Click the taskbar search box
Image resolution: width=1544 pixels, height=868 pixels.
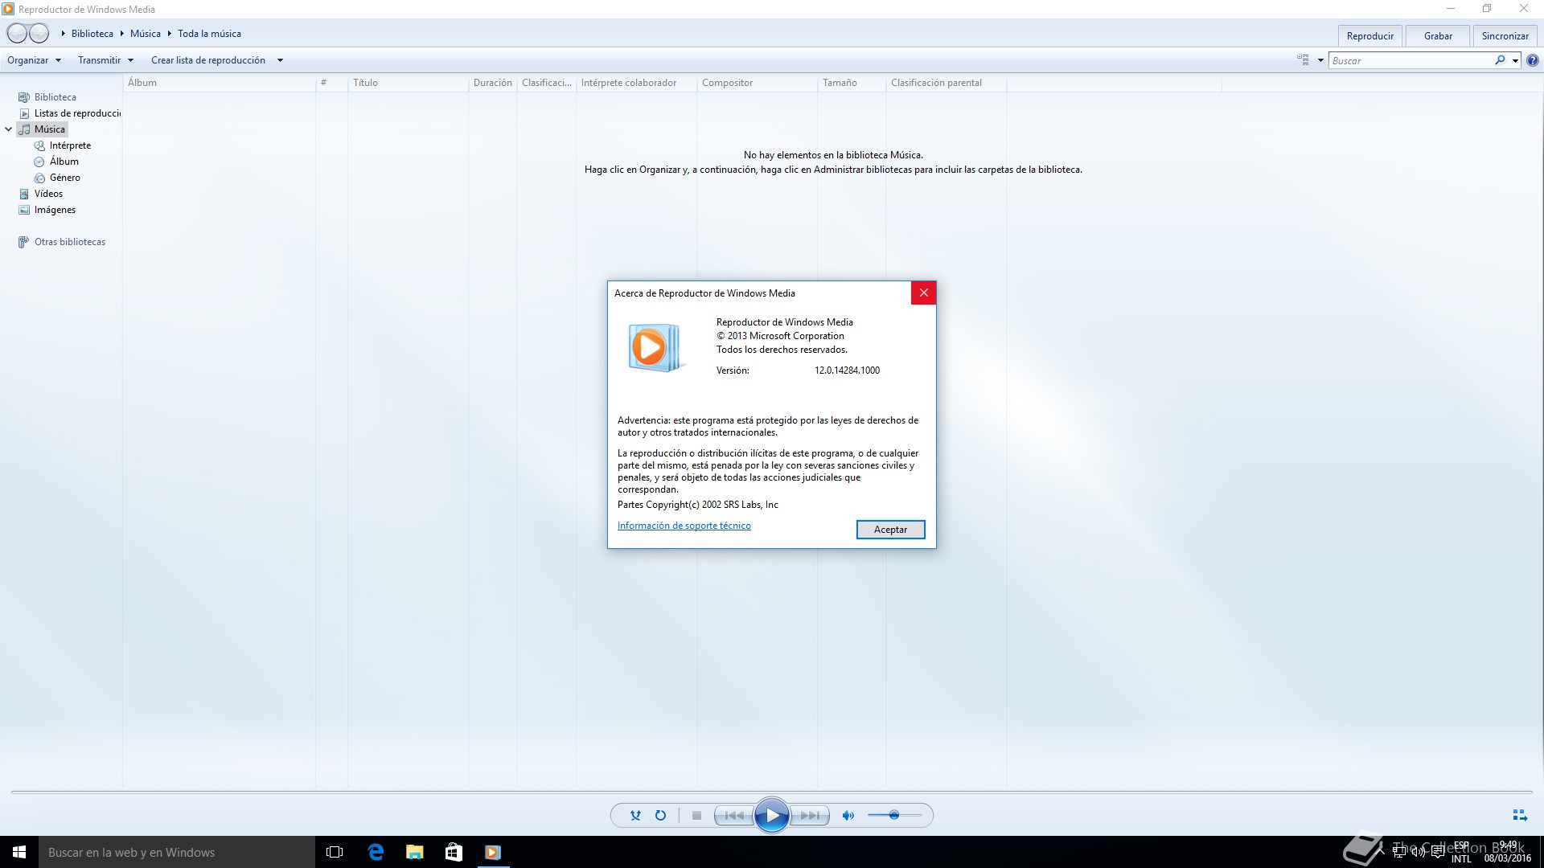tap(177, 852)
